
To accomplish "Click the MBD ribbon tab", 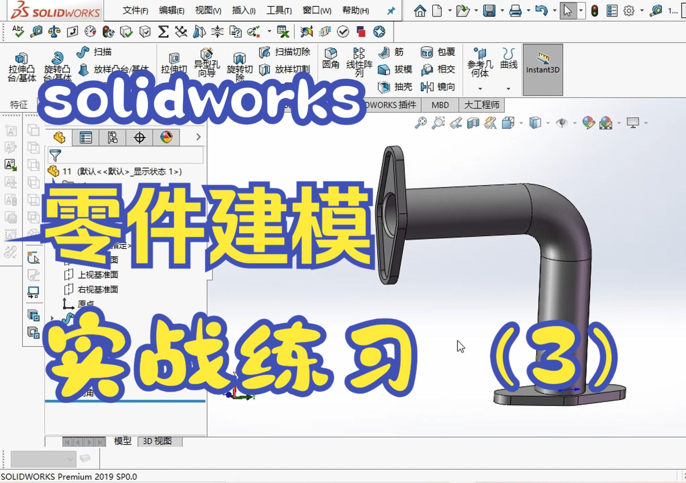I will [439, 105].
